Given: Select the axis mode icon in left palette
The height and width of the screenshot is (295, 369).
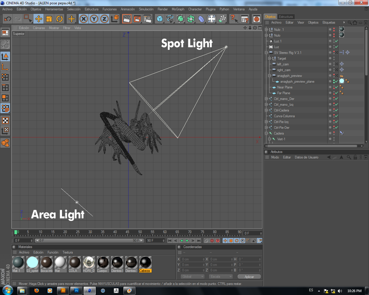Looking at the screenshot, I should [5, 67].
